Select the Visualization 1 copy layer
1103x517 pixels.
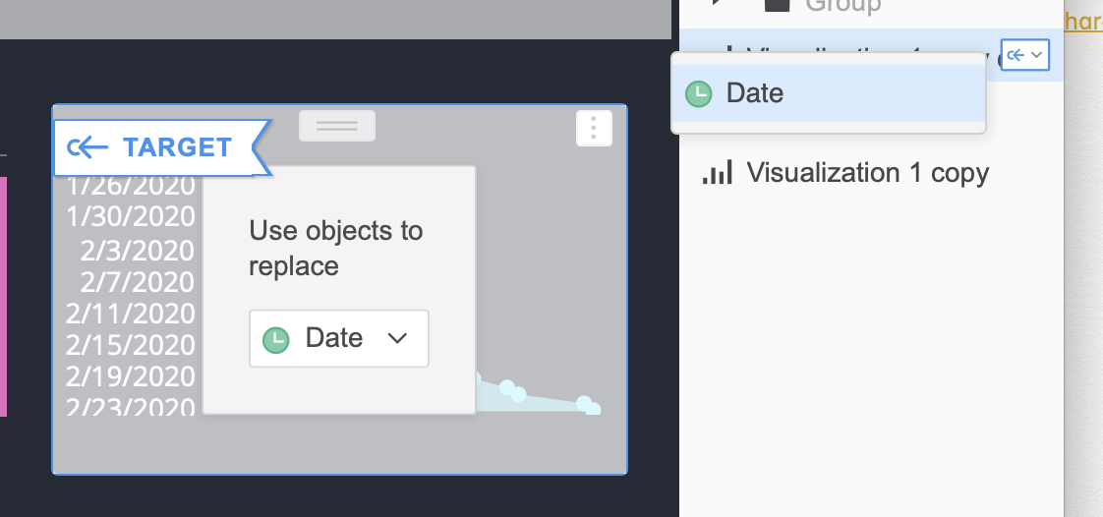click(867, 174)
